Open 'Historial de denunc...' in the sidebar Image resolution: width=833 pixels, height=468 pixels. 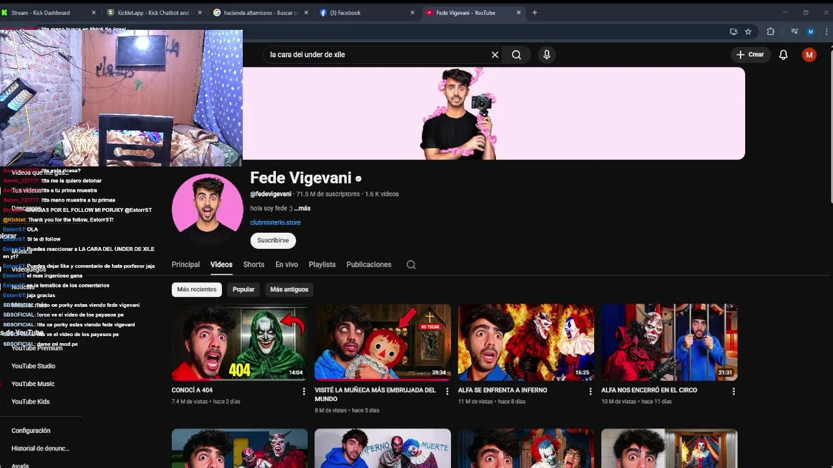point(40,448)
